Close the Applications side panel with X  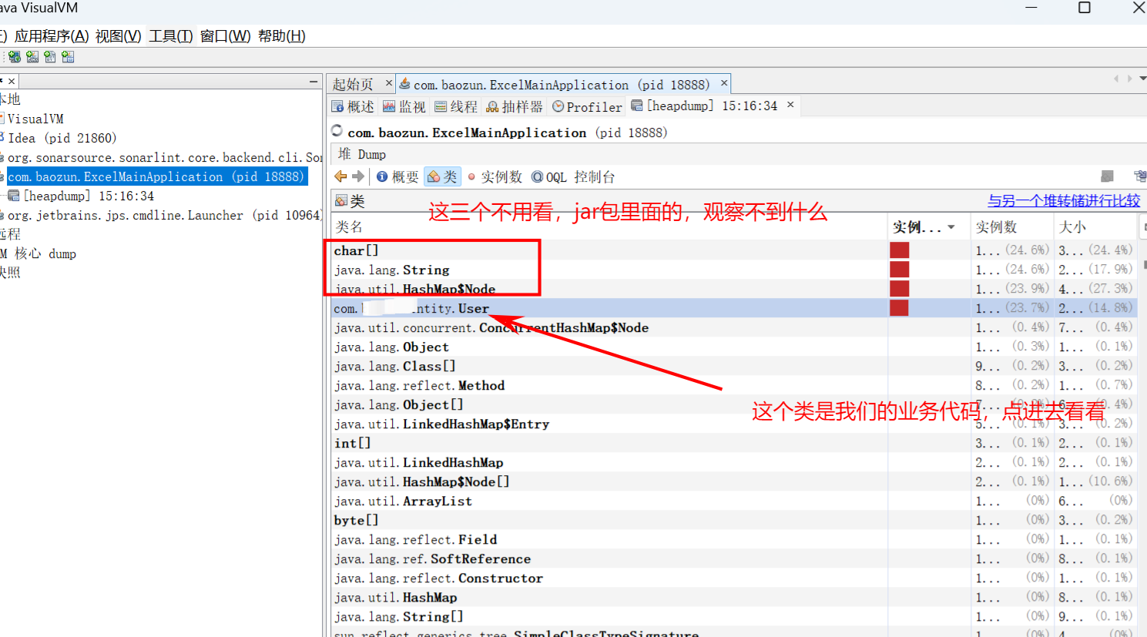click(x=12, y=81)
